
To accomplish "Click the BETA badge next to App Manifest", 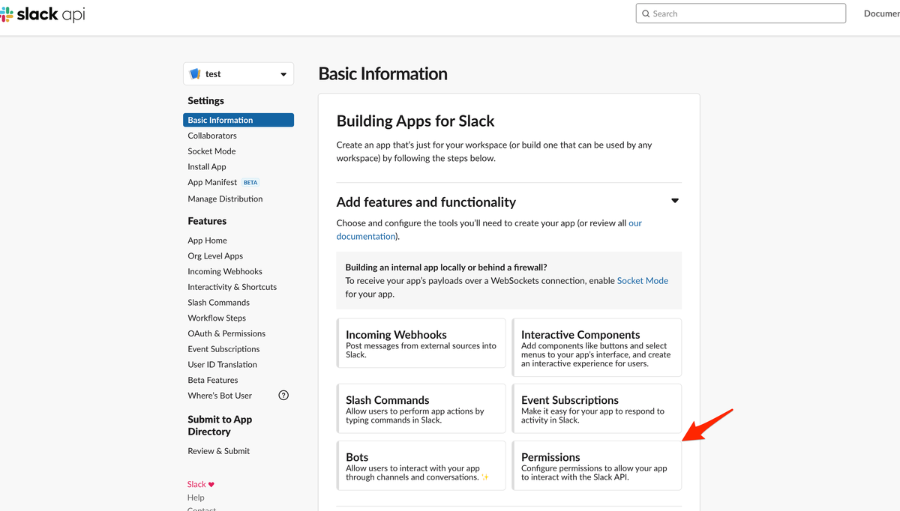I will click(x=250, y=183).
